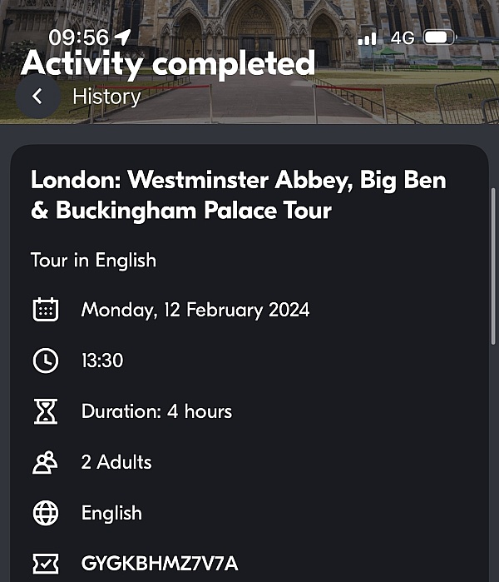
Task: Tap the ticket icon beside booking reference
Action: (x=45, y=564)
